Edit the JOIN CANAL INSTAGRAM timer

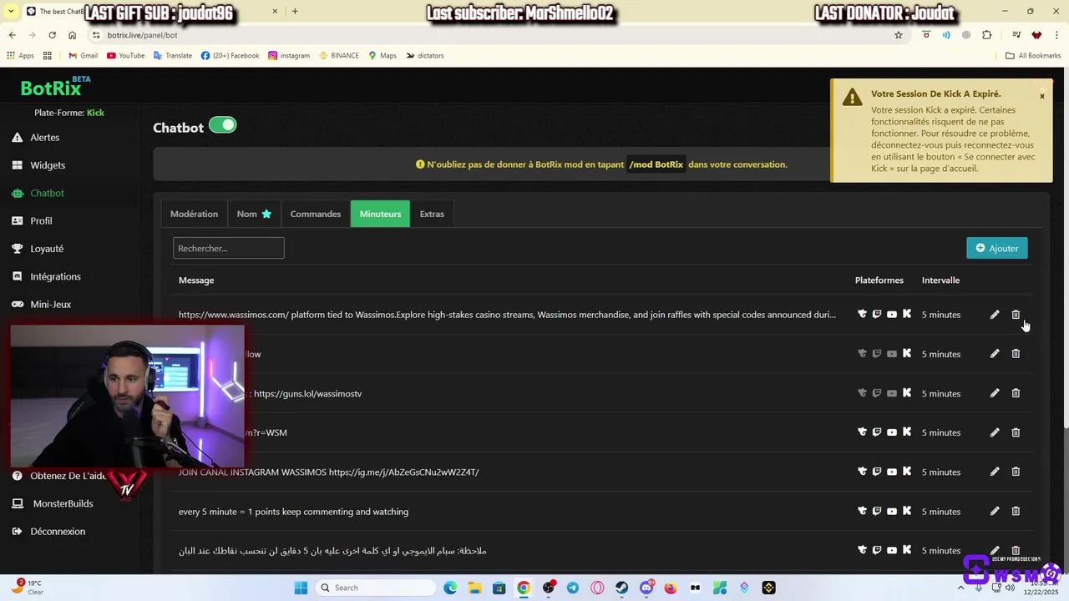pos(995,472)
